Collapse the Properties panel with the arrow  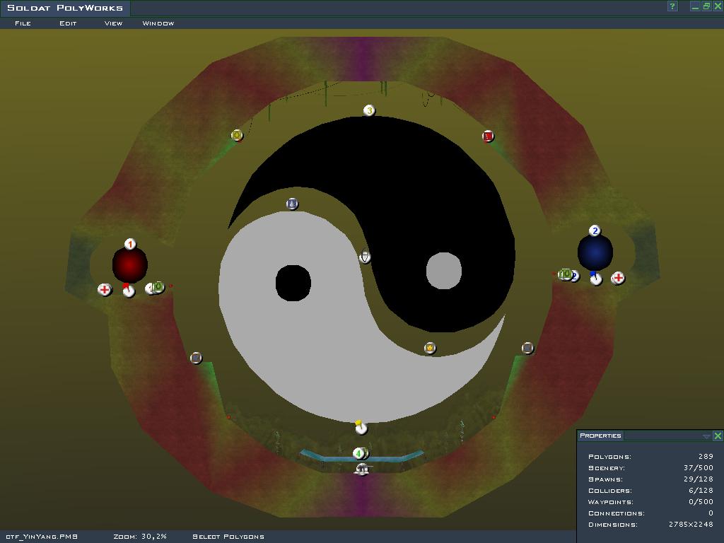(x=706, y=436)
